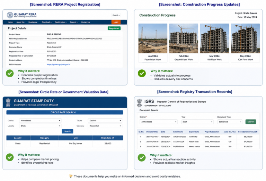Open the English language dropdown
Image resolution: width=266 pixels, height=181 pixels.
116,15
